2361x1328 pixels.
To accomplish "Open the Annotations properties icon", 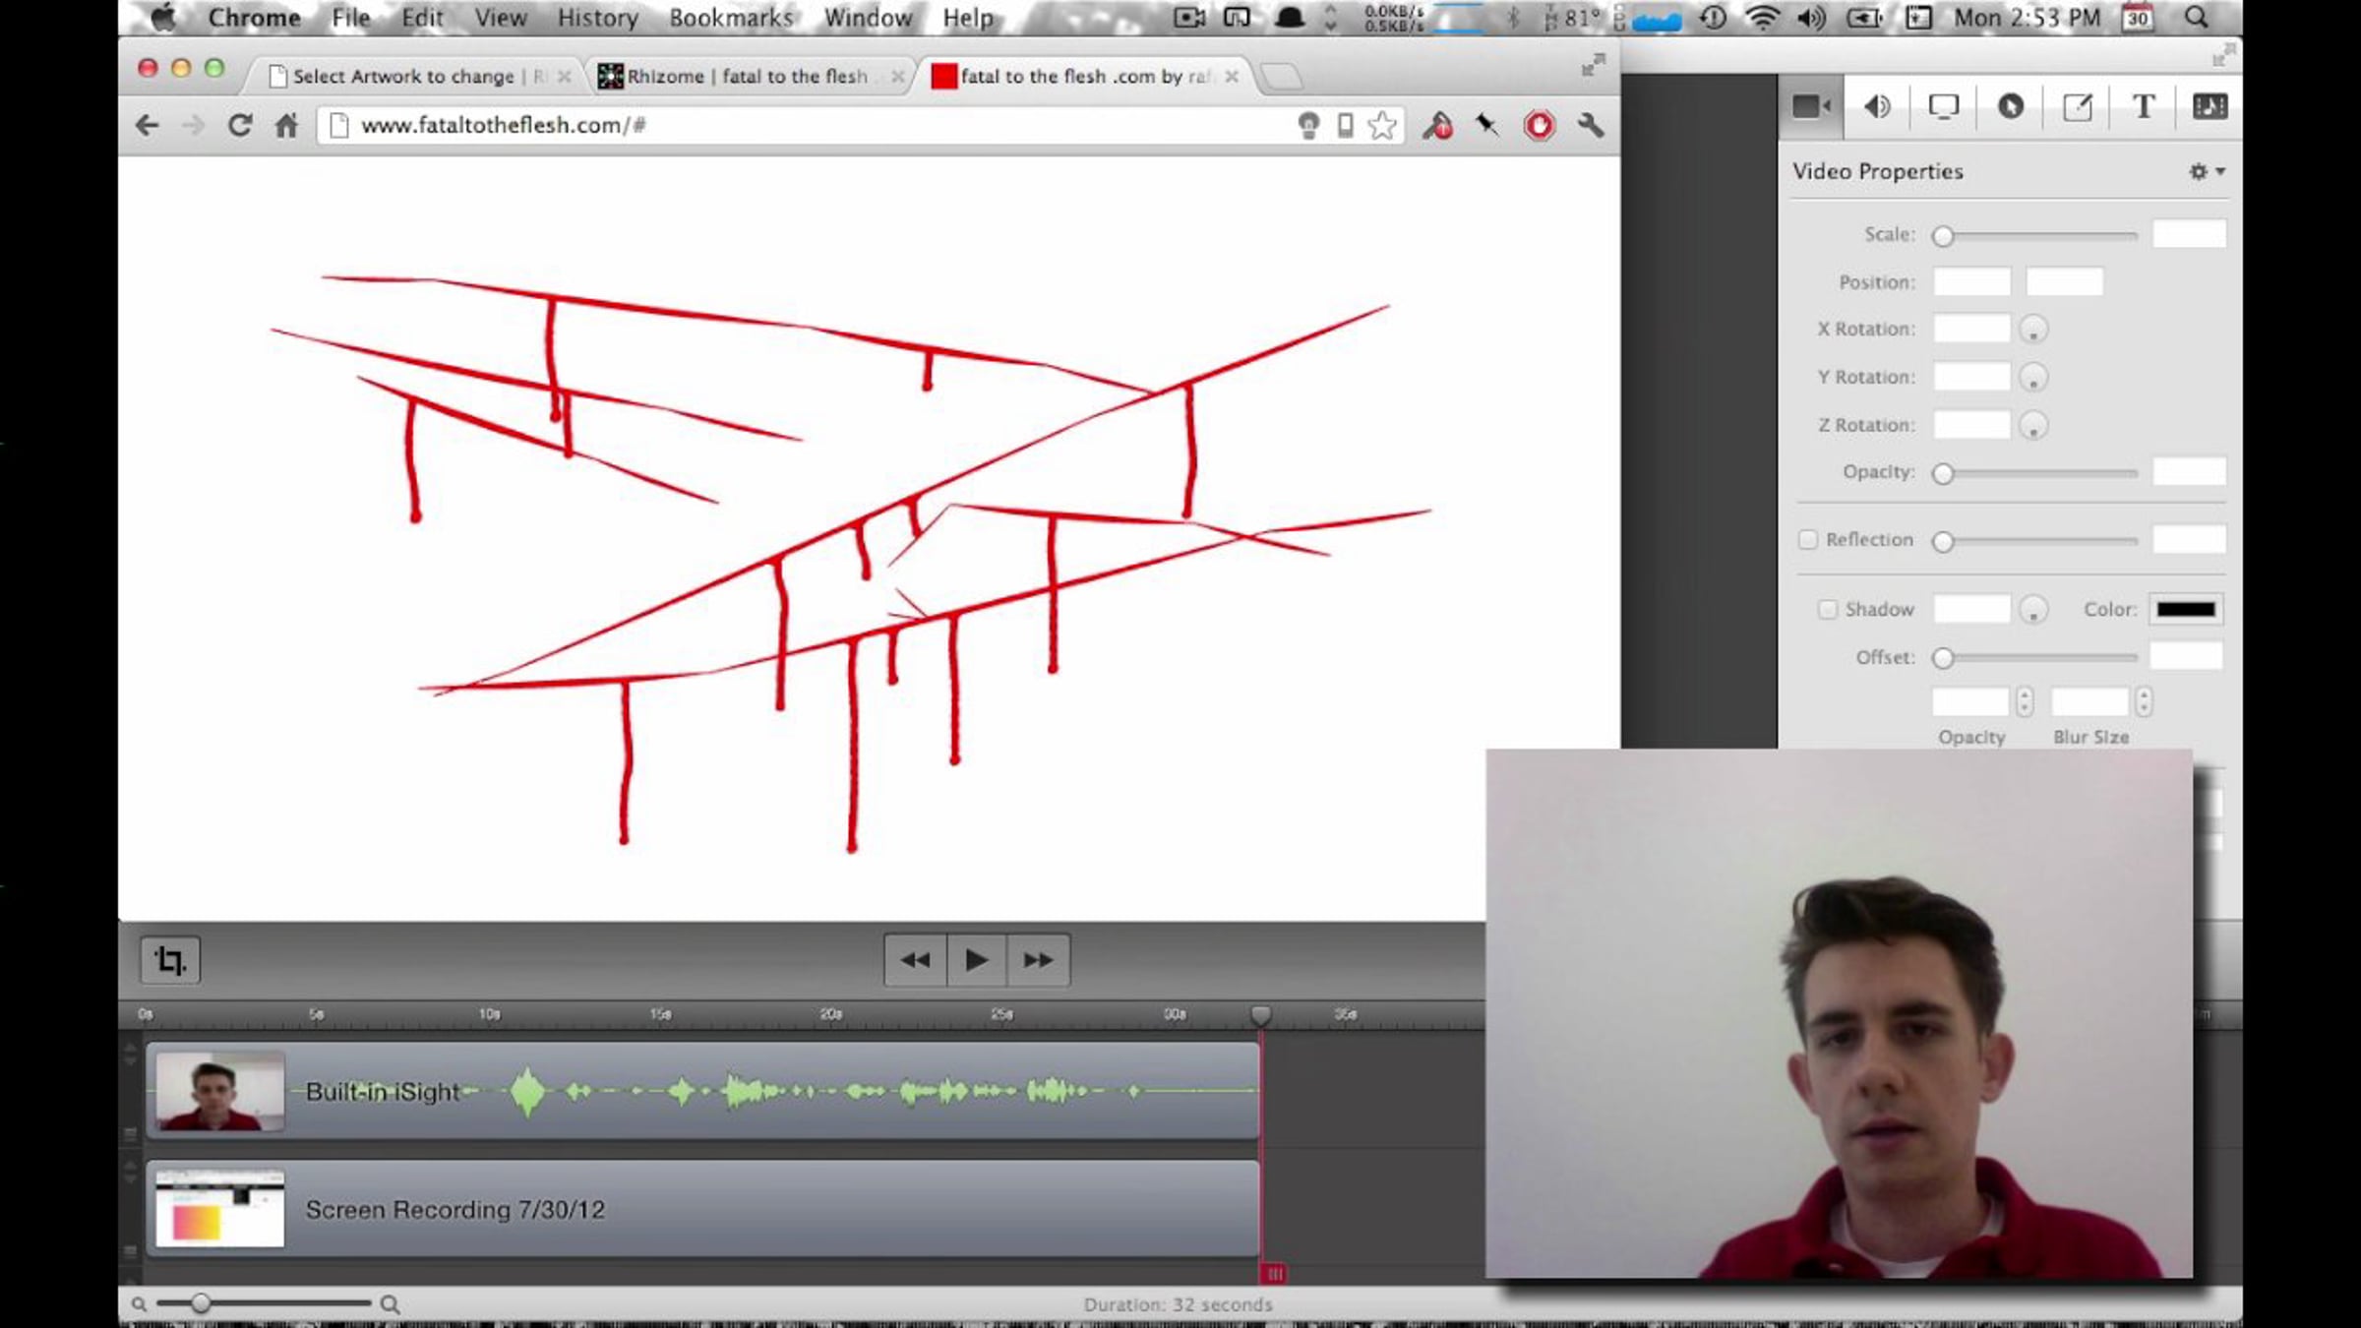I will pyautogui.click(x=2077, y=106).
